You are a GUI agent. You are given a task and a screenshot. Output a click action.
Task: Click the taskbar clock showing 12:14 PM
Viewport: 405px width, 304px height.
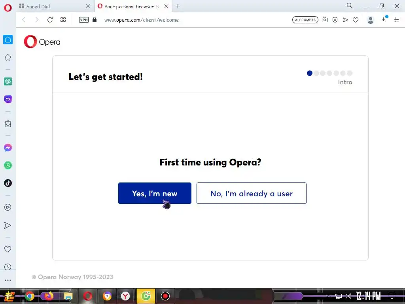368,296
